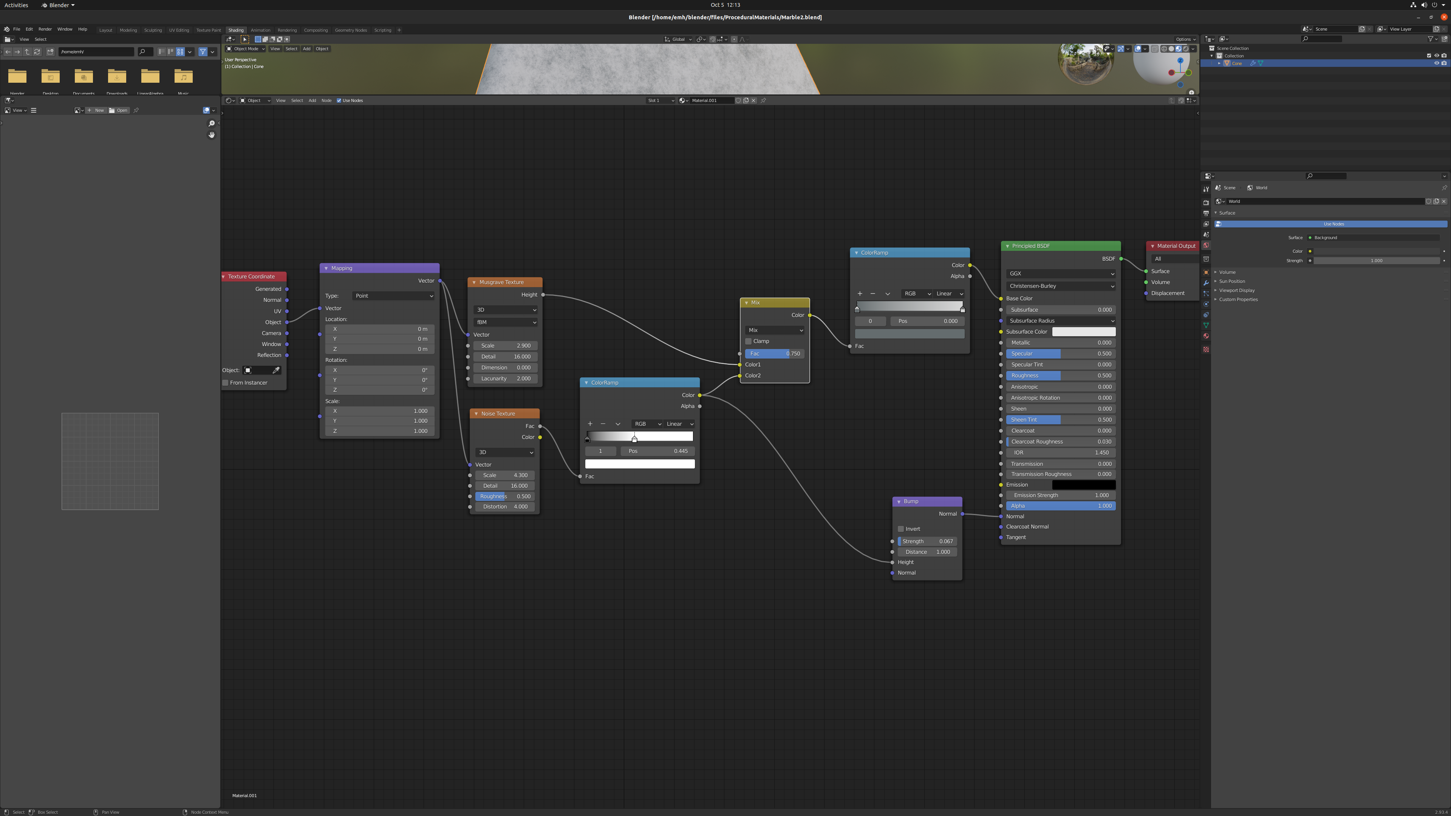The image size is (1451, 816).
Task: Click the Shading tab in top menu
Action: point(235,29)
